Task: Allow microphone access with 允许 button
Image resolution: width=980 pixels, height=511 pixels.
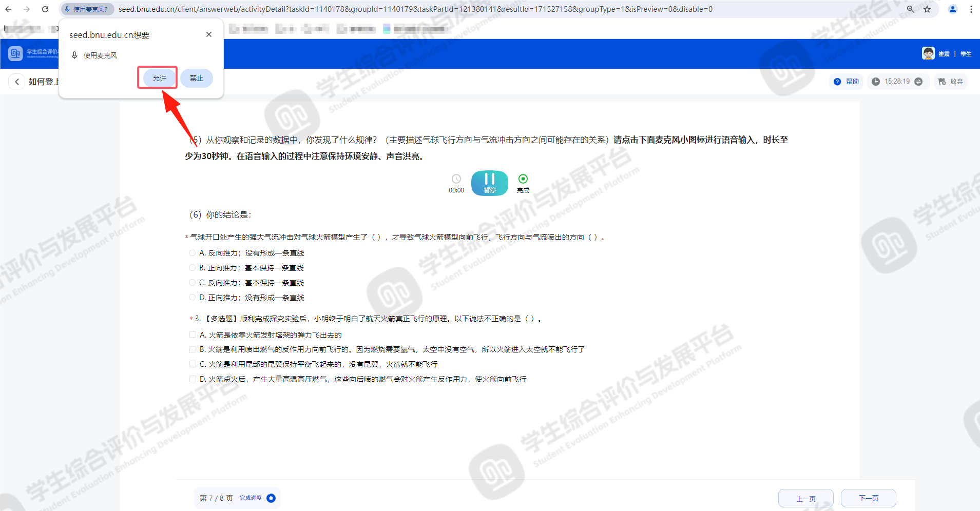Action: point(159,78)
